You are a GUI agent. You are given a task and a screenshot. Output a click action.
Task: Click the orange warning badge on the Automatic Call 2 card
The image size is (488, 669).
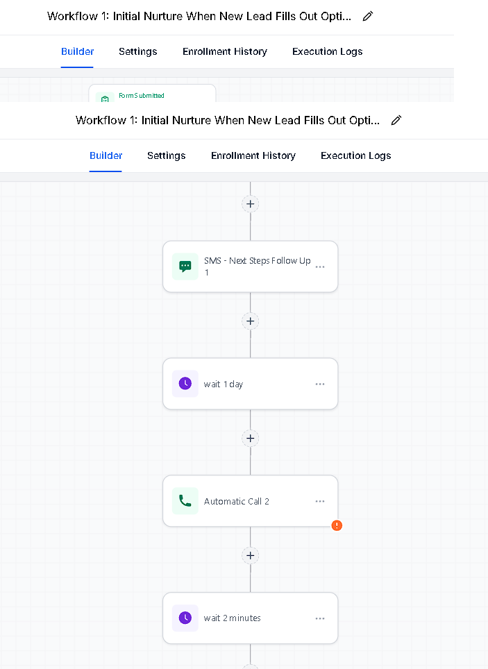(337, 525)
